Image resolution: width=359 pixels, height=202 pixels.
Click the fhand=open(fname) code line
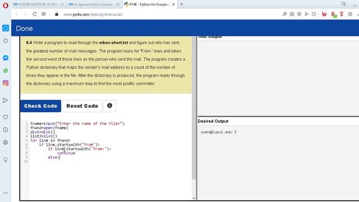[49, 128]
